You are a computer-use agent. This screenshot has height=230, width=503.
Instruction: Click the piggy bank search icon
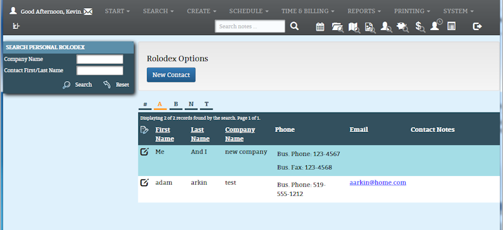click(x=402, y=27)
